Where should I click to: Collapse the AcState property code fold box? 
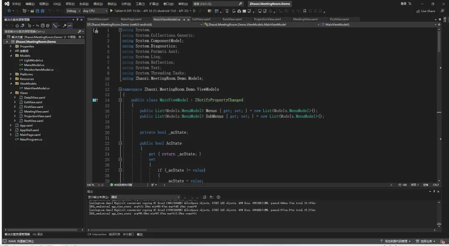click(120, 143)
